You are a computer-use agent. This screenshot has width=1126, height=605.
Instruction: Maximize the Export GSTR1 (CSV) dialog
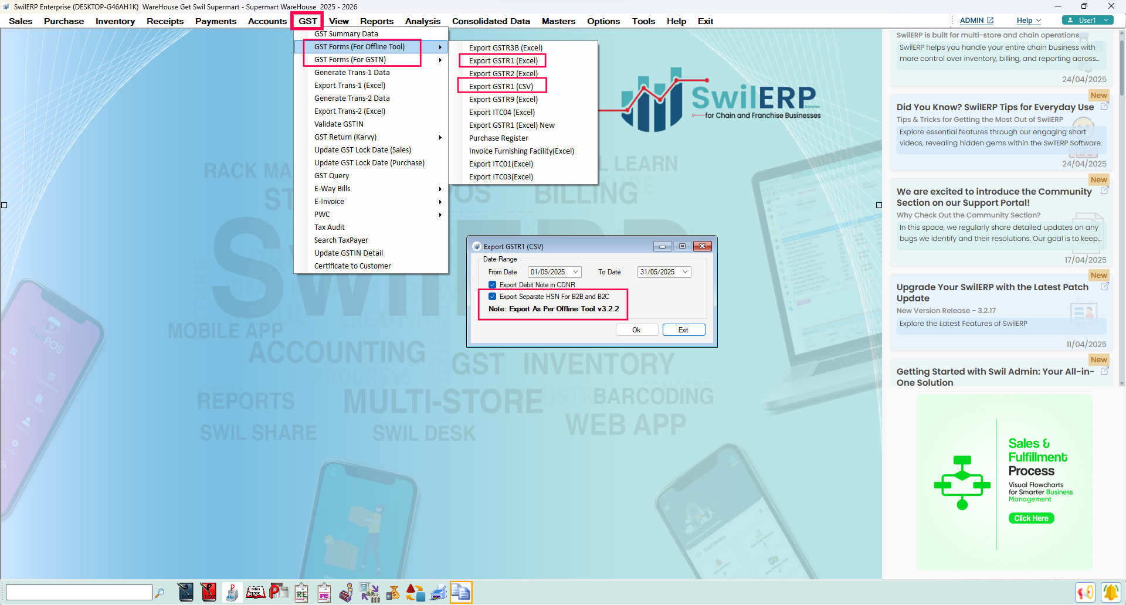tap(682, 246)
